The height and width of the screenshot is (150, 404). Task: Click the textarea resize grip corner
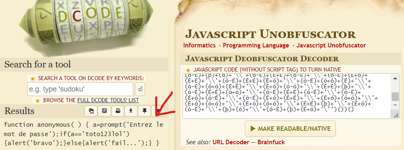coord(395,115)
